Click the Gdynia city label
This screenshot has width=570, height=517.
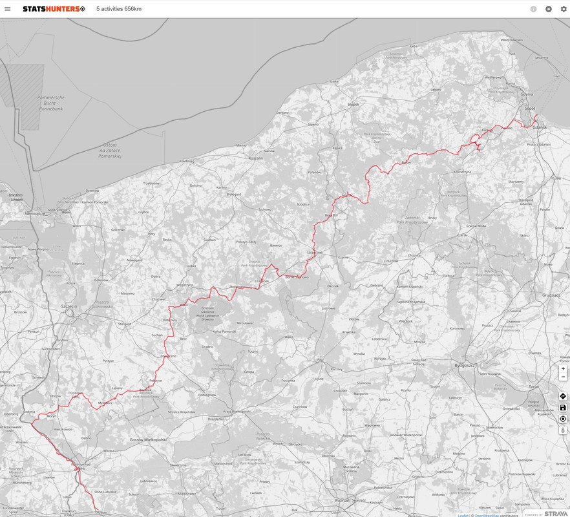point(526,94)
